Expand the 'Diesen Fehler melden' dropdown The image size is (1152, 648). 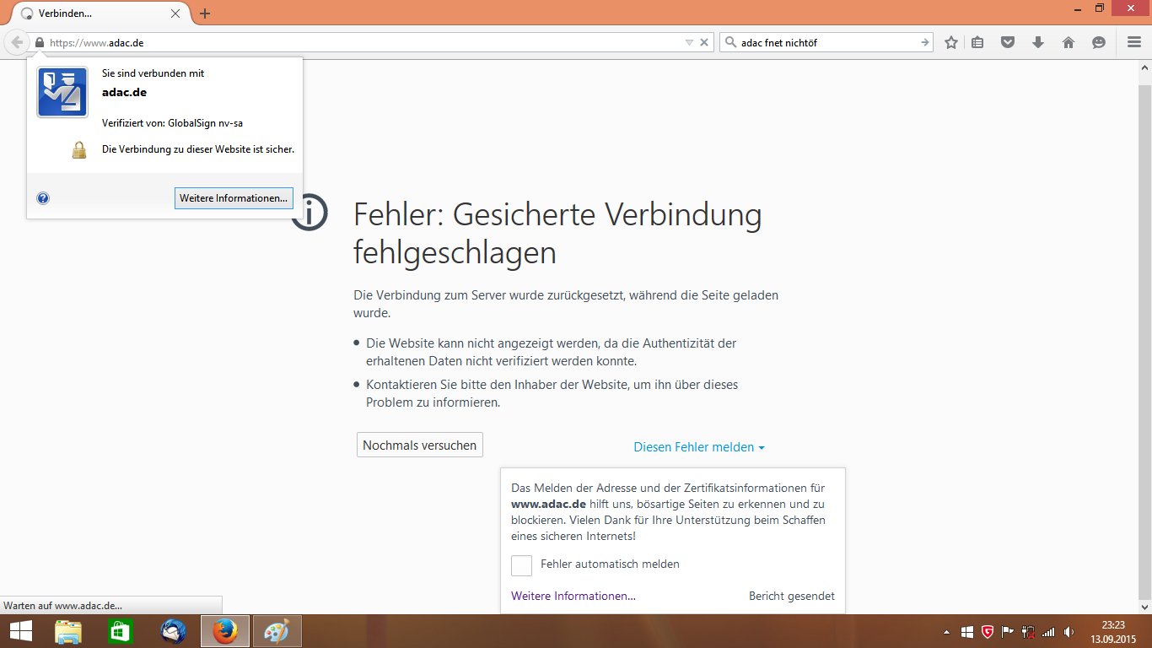(699, 447)
